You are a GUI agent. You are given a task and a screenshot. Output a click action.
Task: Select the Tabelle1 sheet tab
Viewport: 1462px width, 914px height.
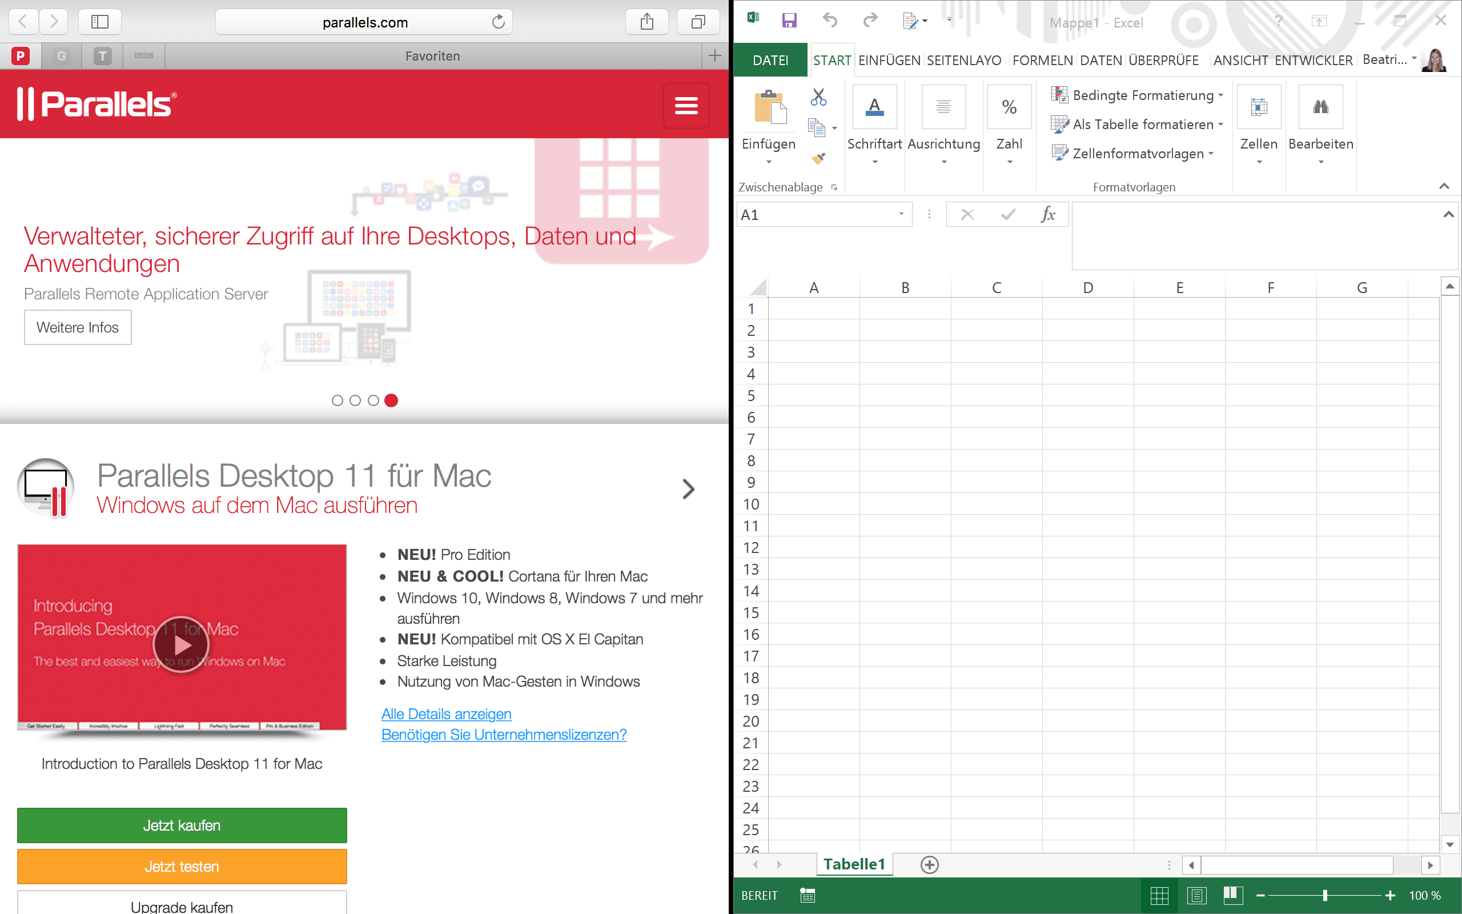point(854,864)
